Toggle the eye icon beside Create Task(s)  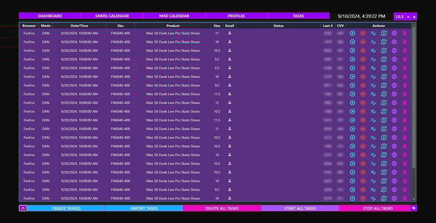point(23,208)
